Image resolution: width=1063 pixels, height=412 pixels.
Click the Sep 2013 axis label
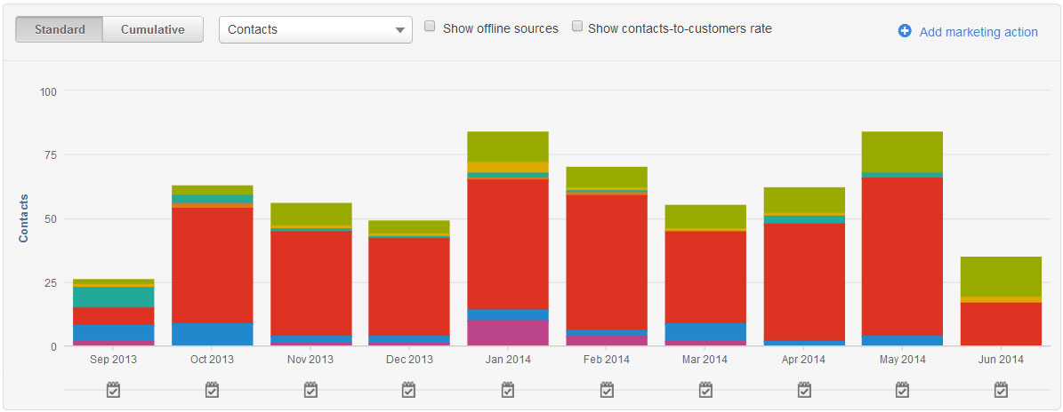pyautogui.click(x=113, y=360)
